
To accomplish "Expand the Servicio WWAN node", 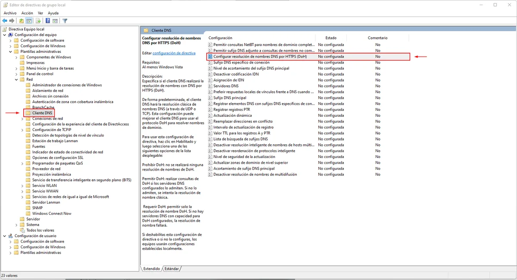I will pyautogui.click(x=22, y=191).
